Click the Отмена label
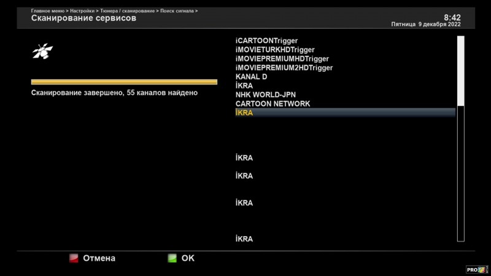The image size is (491, 276). click(98, 258)
